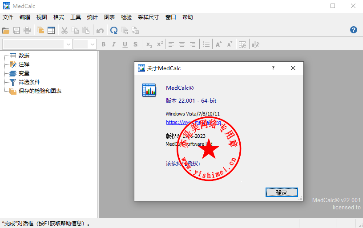The image size is (363, 228).
Task: Click the Windows Vista/7/8/10/11 text
Action: tap(193, 114)
